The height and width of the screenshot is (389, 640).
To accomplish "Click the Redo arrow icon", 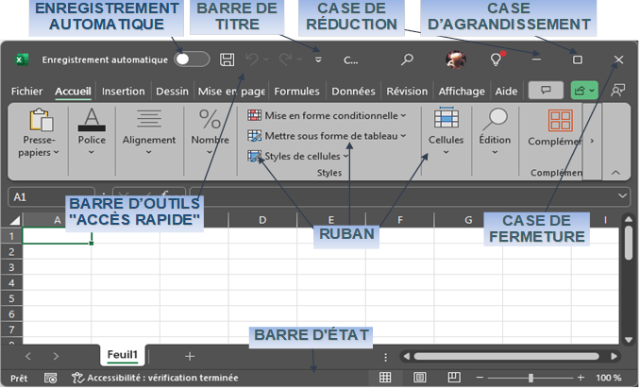I will point(285,59).
